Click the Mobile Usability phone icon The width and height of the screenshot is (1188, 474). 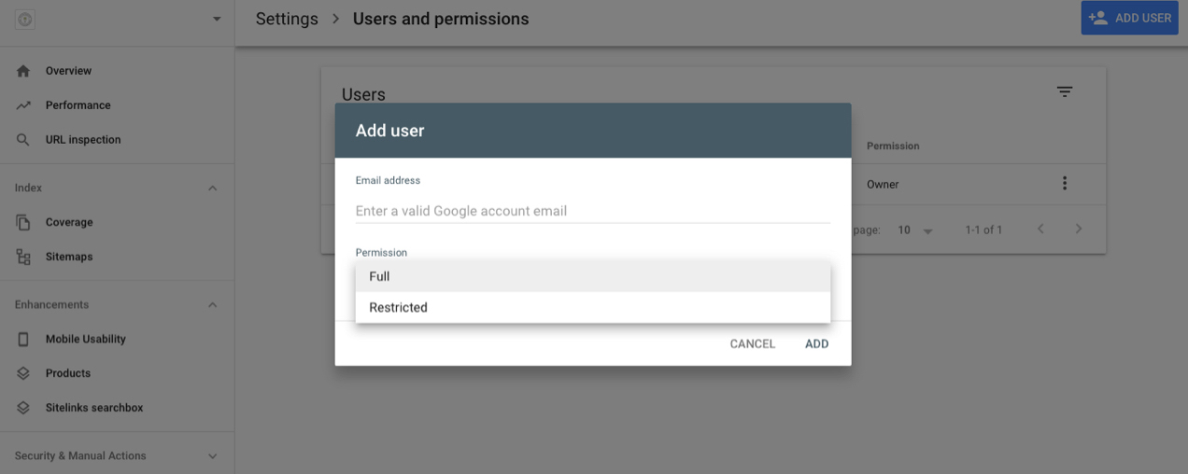[x=23, y=340]
